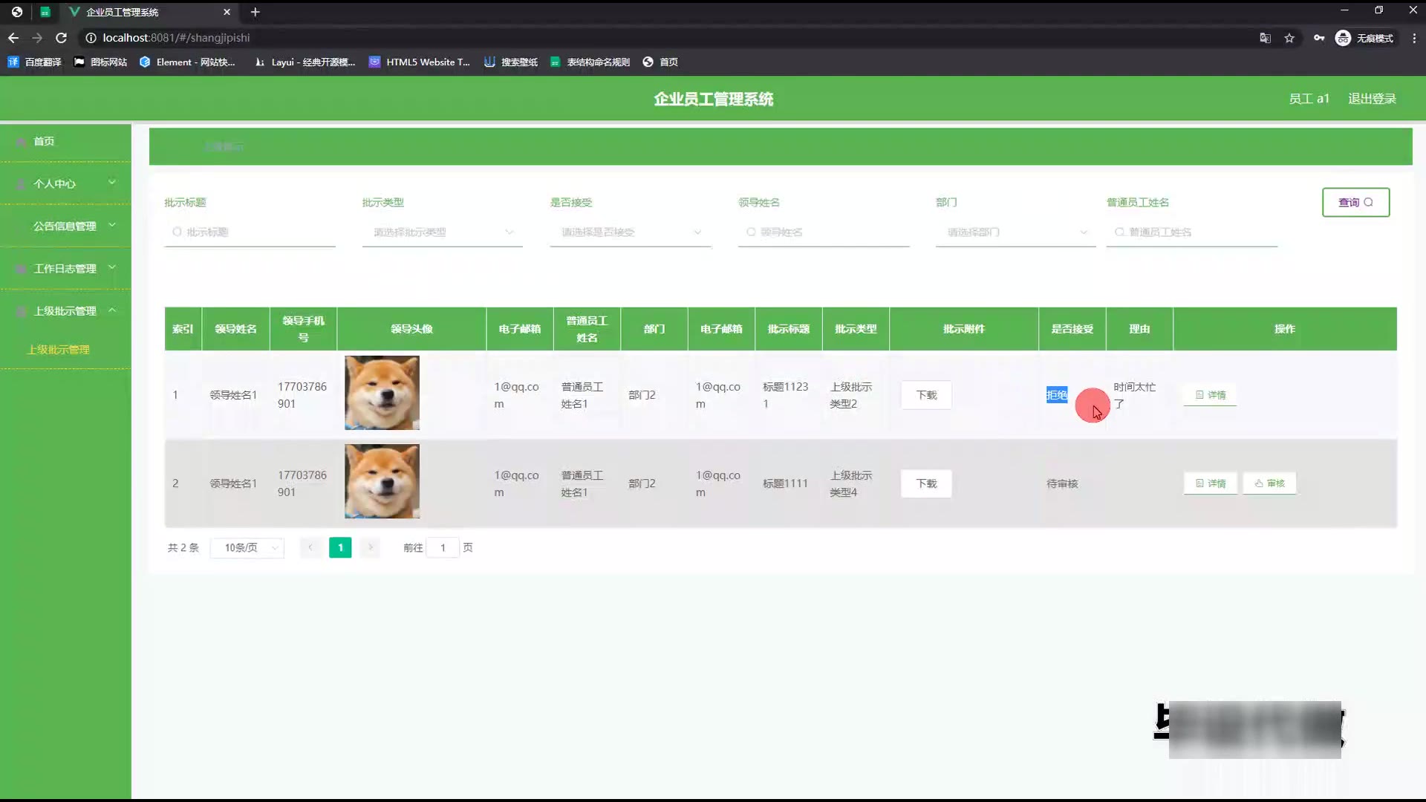The image size is (1426, 802).
Task: Click the browser back arrow
Action: pos(13,38)
